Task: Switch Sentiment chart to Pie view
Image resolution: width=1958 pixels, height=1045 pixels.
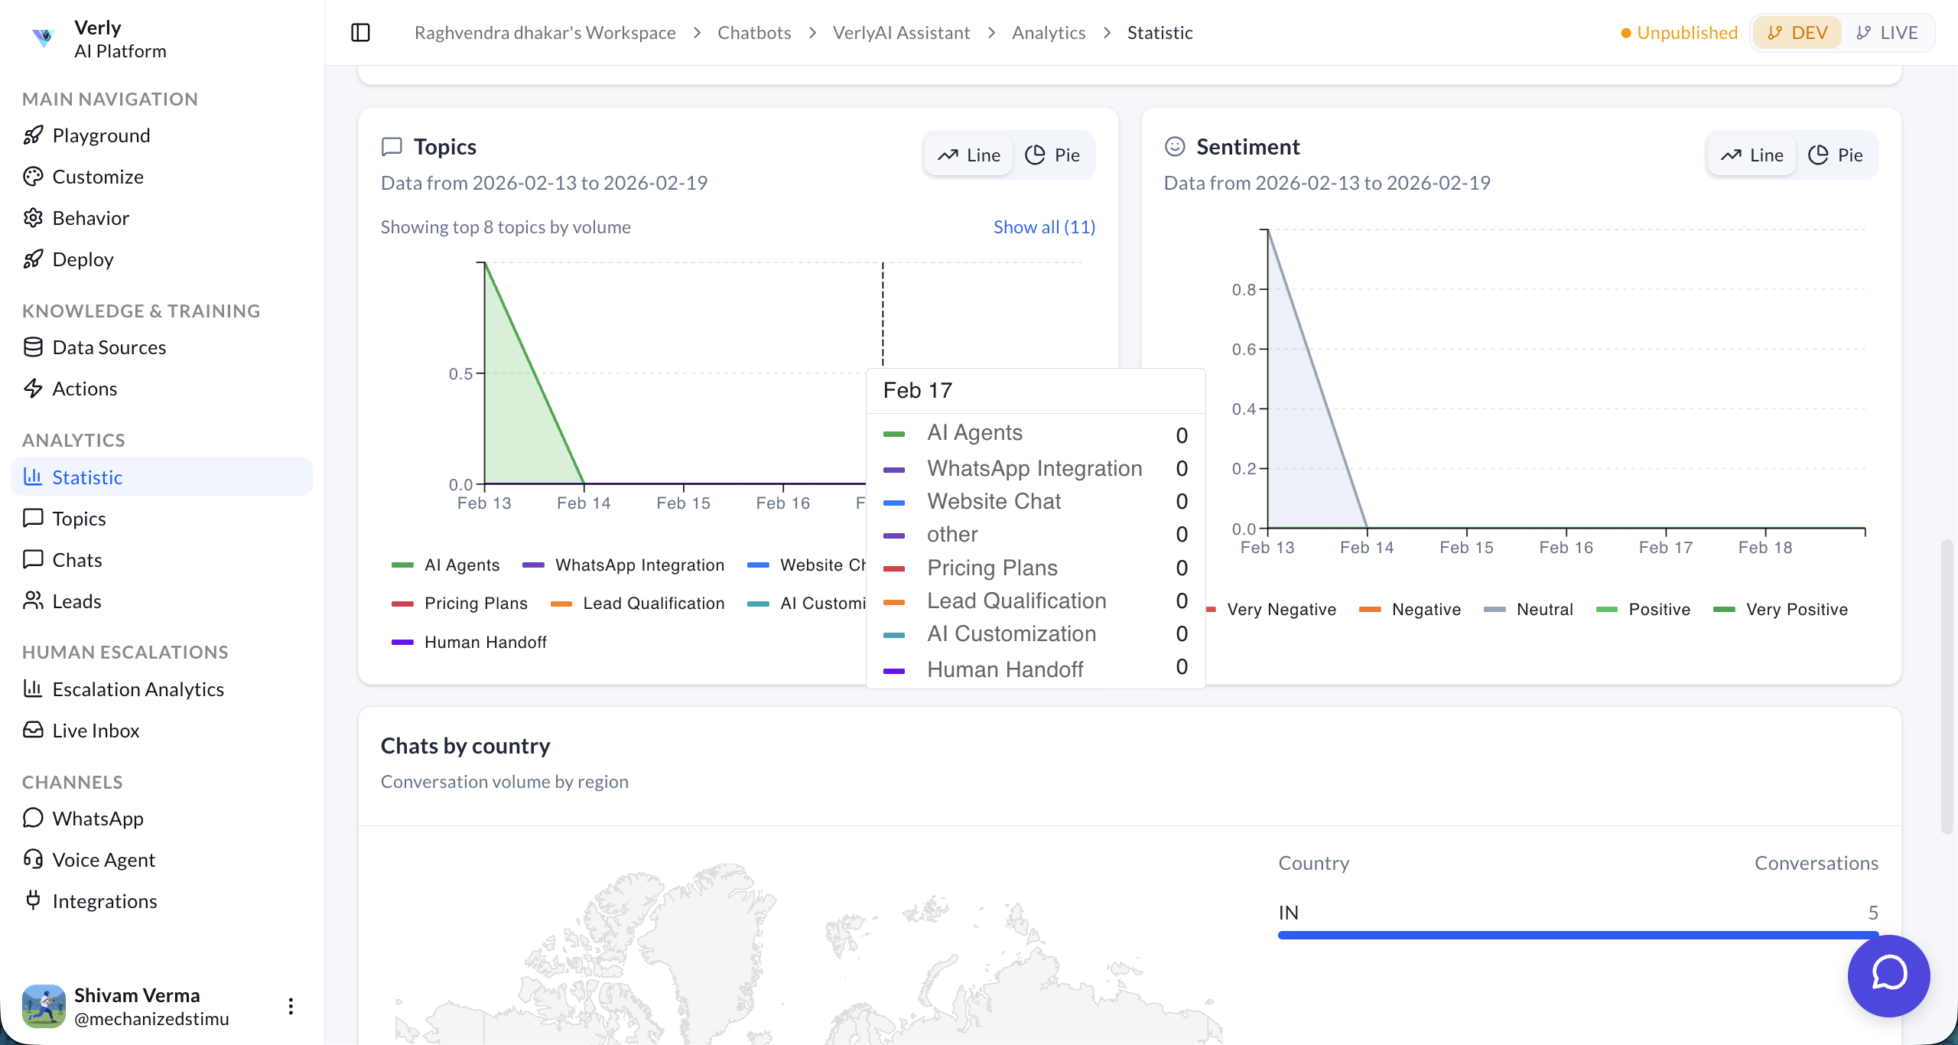Action: [x=1836, y=155]
